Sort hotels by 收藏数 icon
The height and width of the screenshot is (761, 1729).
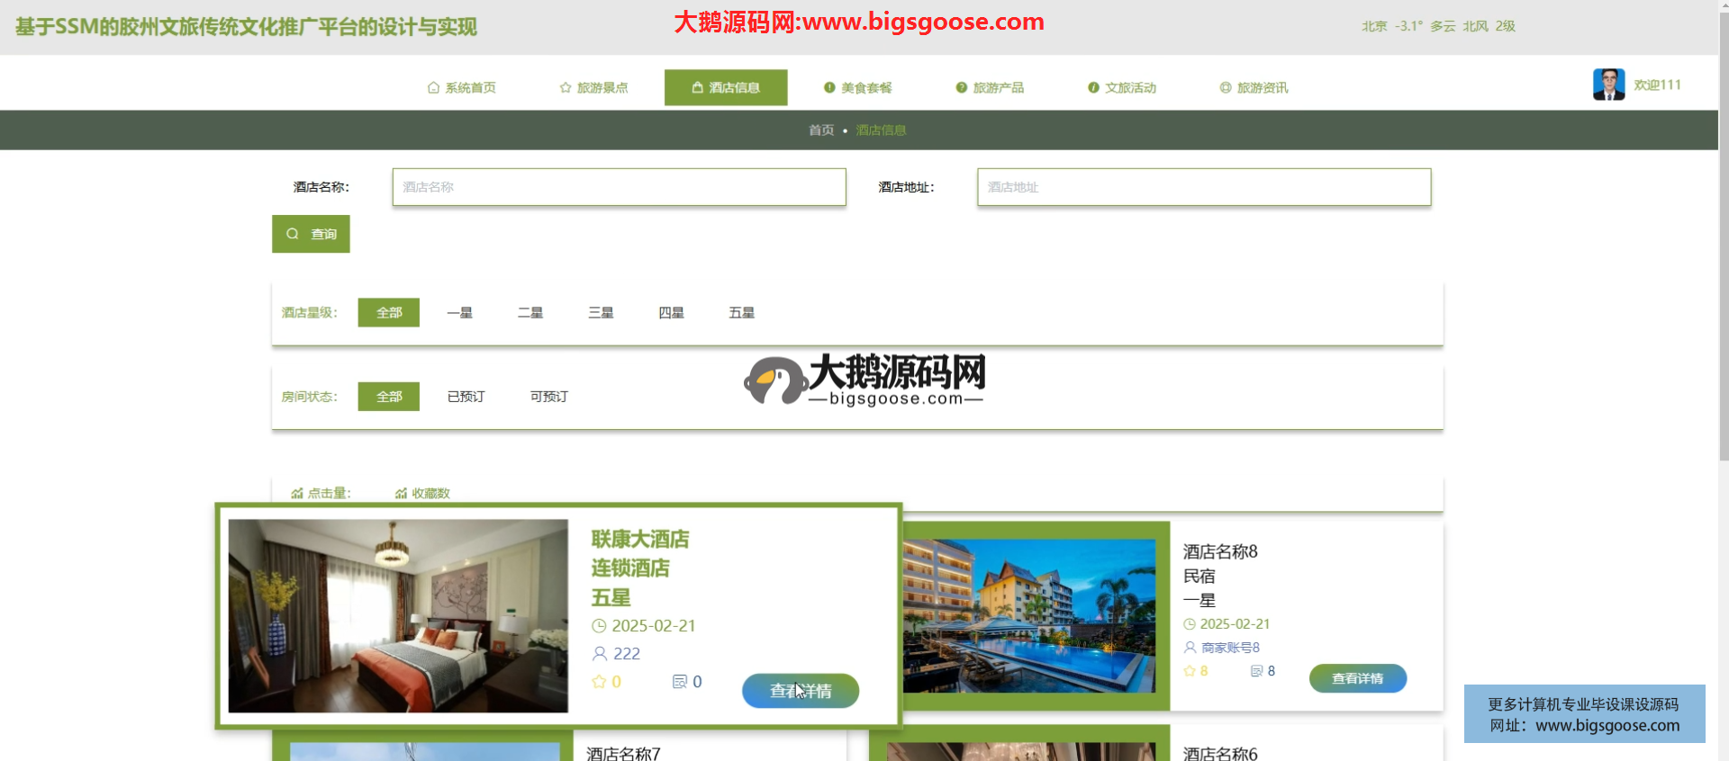click(x=401, y=493)
